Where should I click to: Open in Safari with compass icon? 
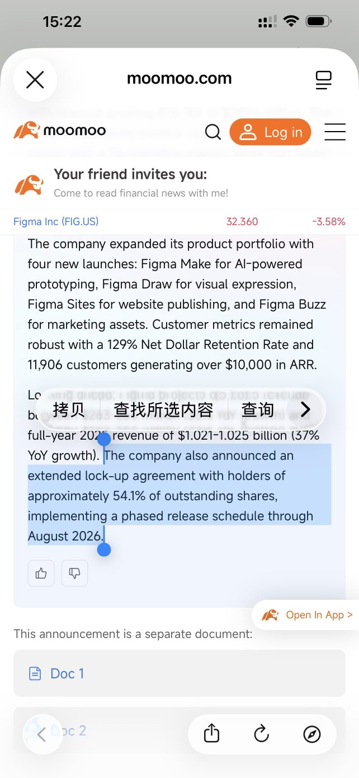312,734
